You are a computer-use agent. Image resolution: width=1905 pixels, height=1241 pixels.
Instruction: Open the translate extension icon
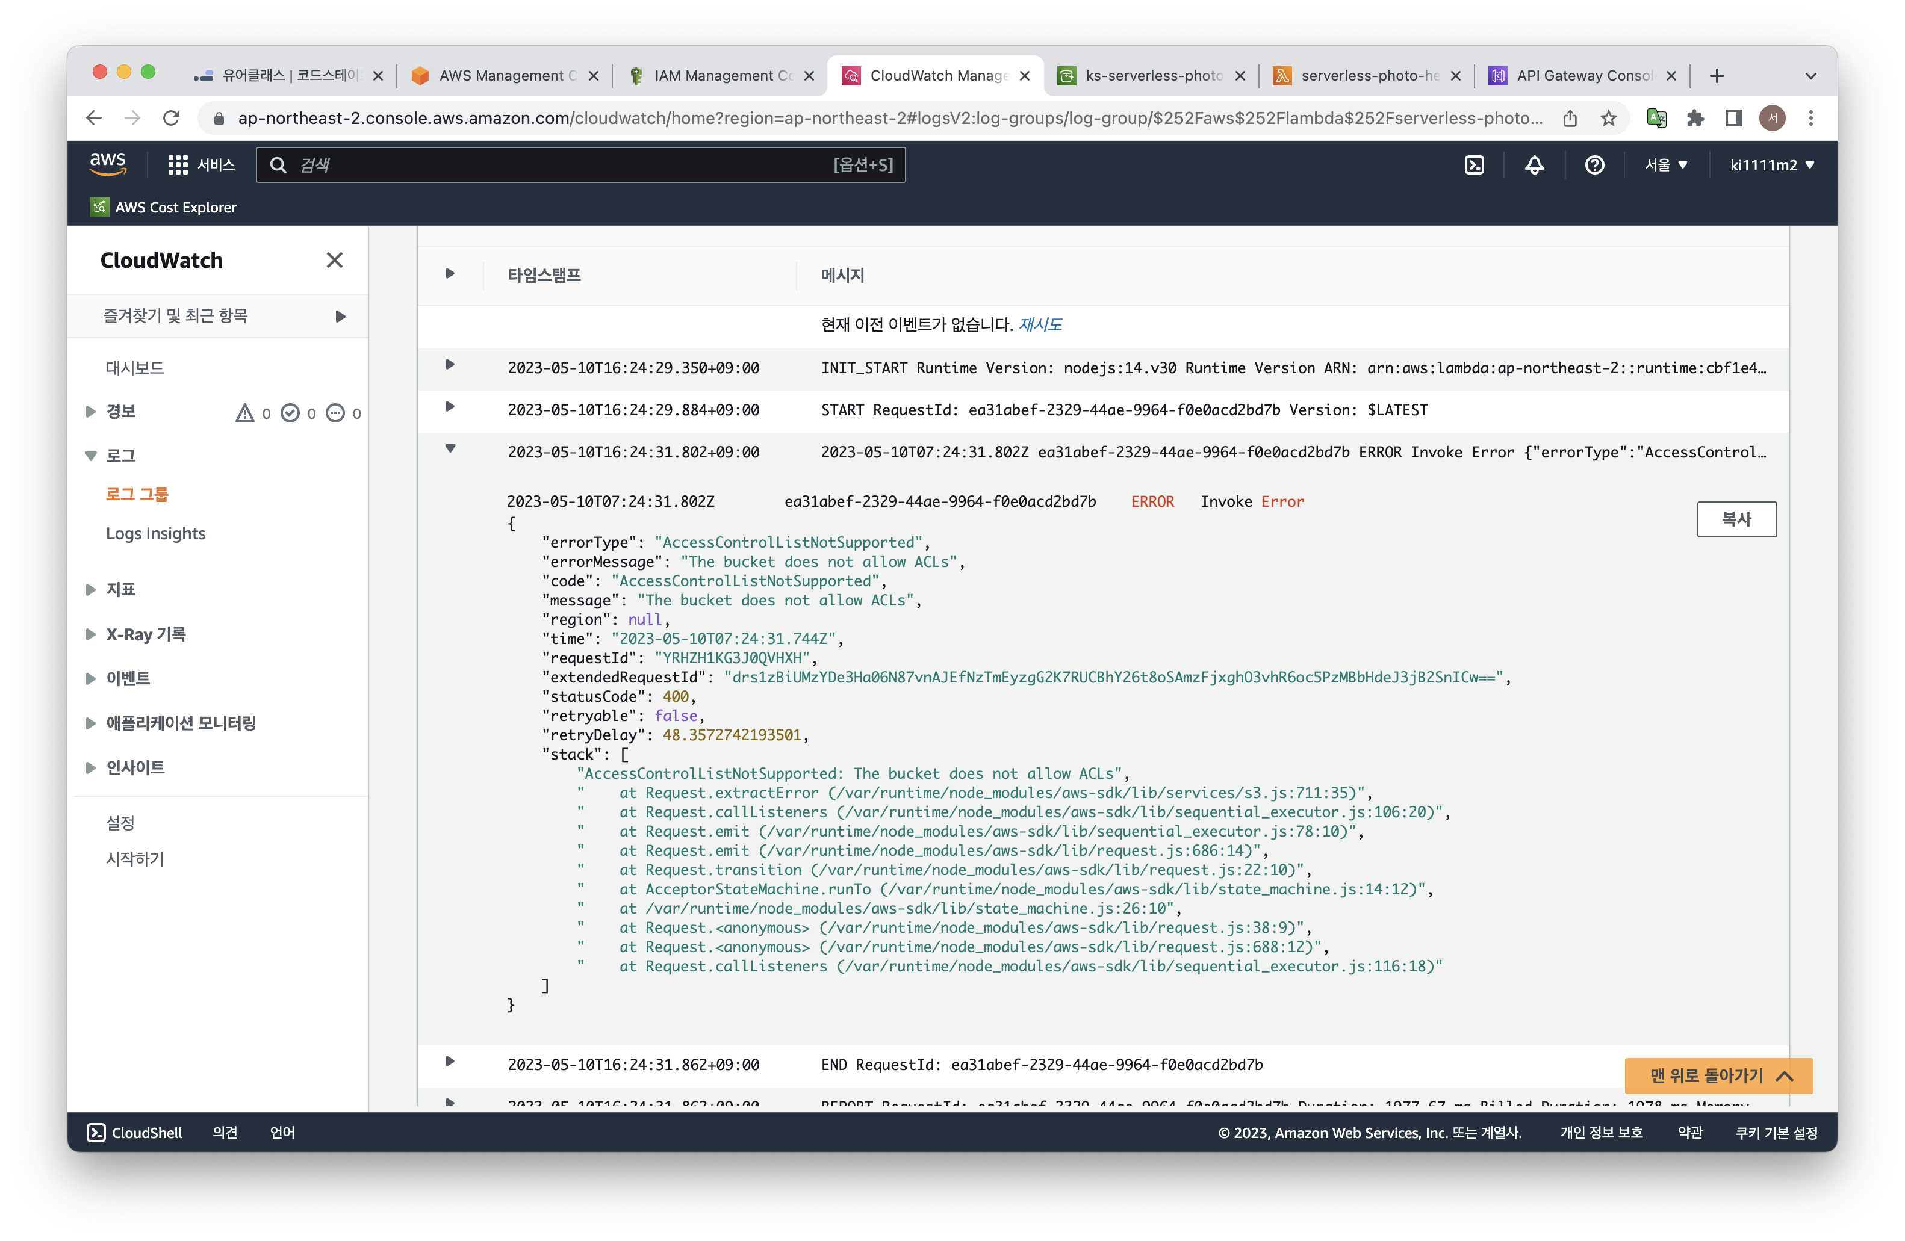point(1656,119)
